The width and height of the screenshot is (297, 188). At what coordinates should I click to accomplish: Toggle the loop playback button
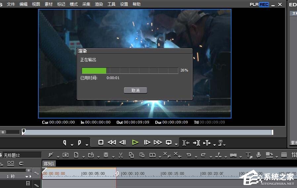[169, 142]
